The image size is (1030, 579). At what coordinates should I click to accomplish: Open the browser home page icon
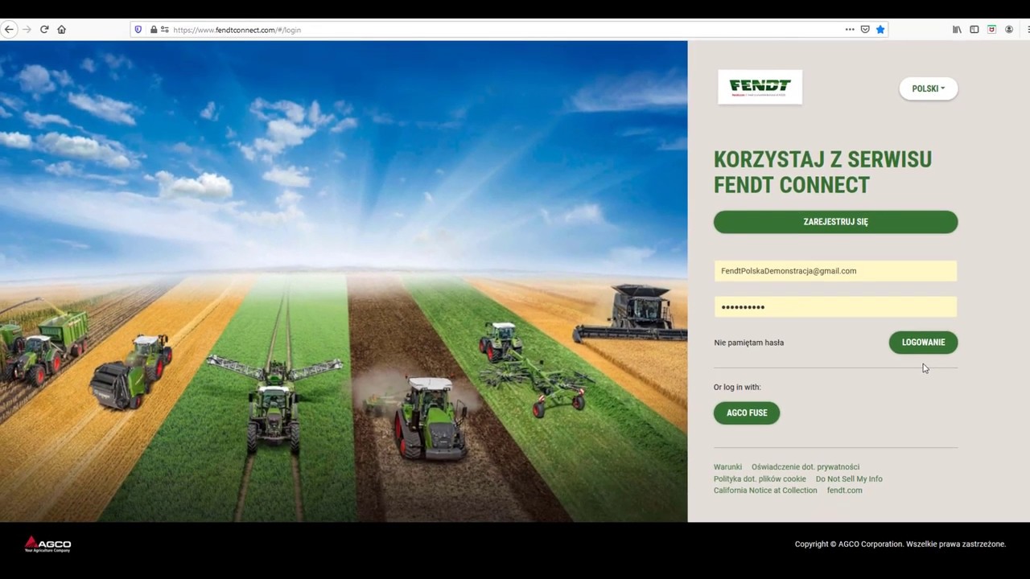click(x=61, y=30)
